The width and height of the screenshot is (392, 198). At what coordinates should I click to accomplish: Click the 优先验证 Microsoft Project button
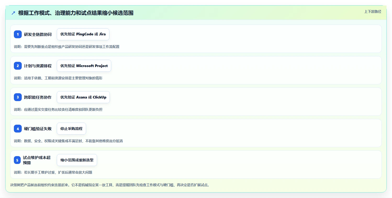[x=84, y=66]
